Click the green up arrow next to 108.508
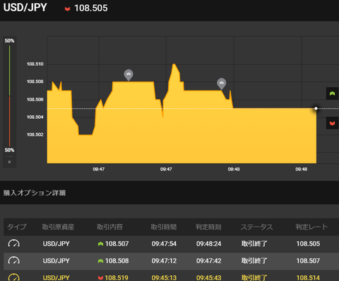Viewport: 339px width, 281px height. [100, 261]
